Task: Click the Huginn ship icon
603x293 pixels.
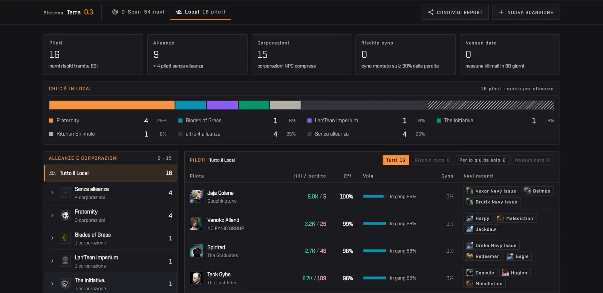Action: pyautogui.click(x=505, y=273)
